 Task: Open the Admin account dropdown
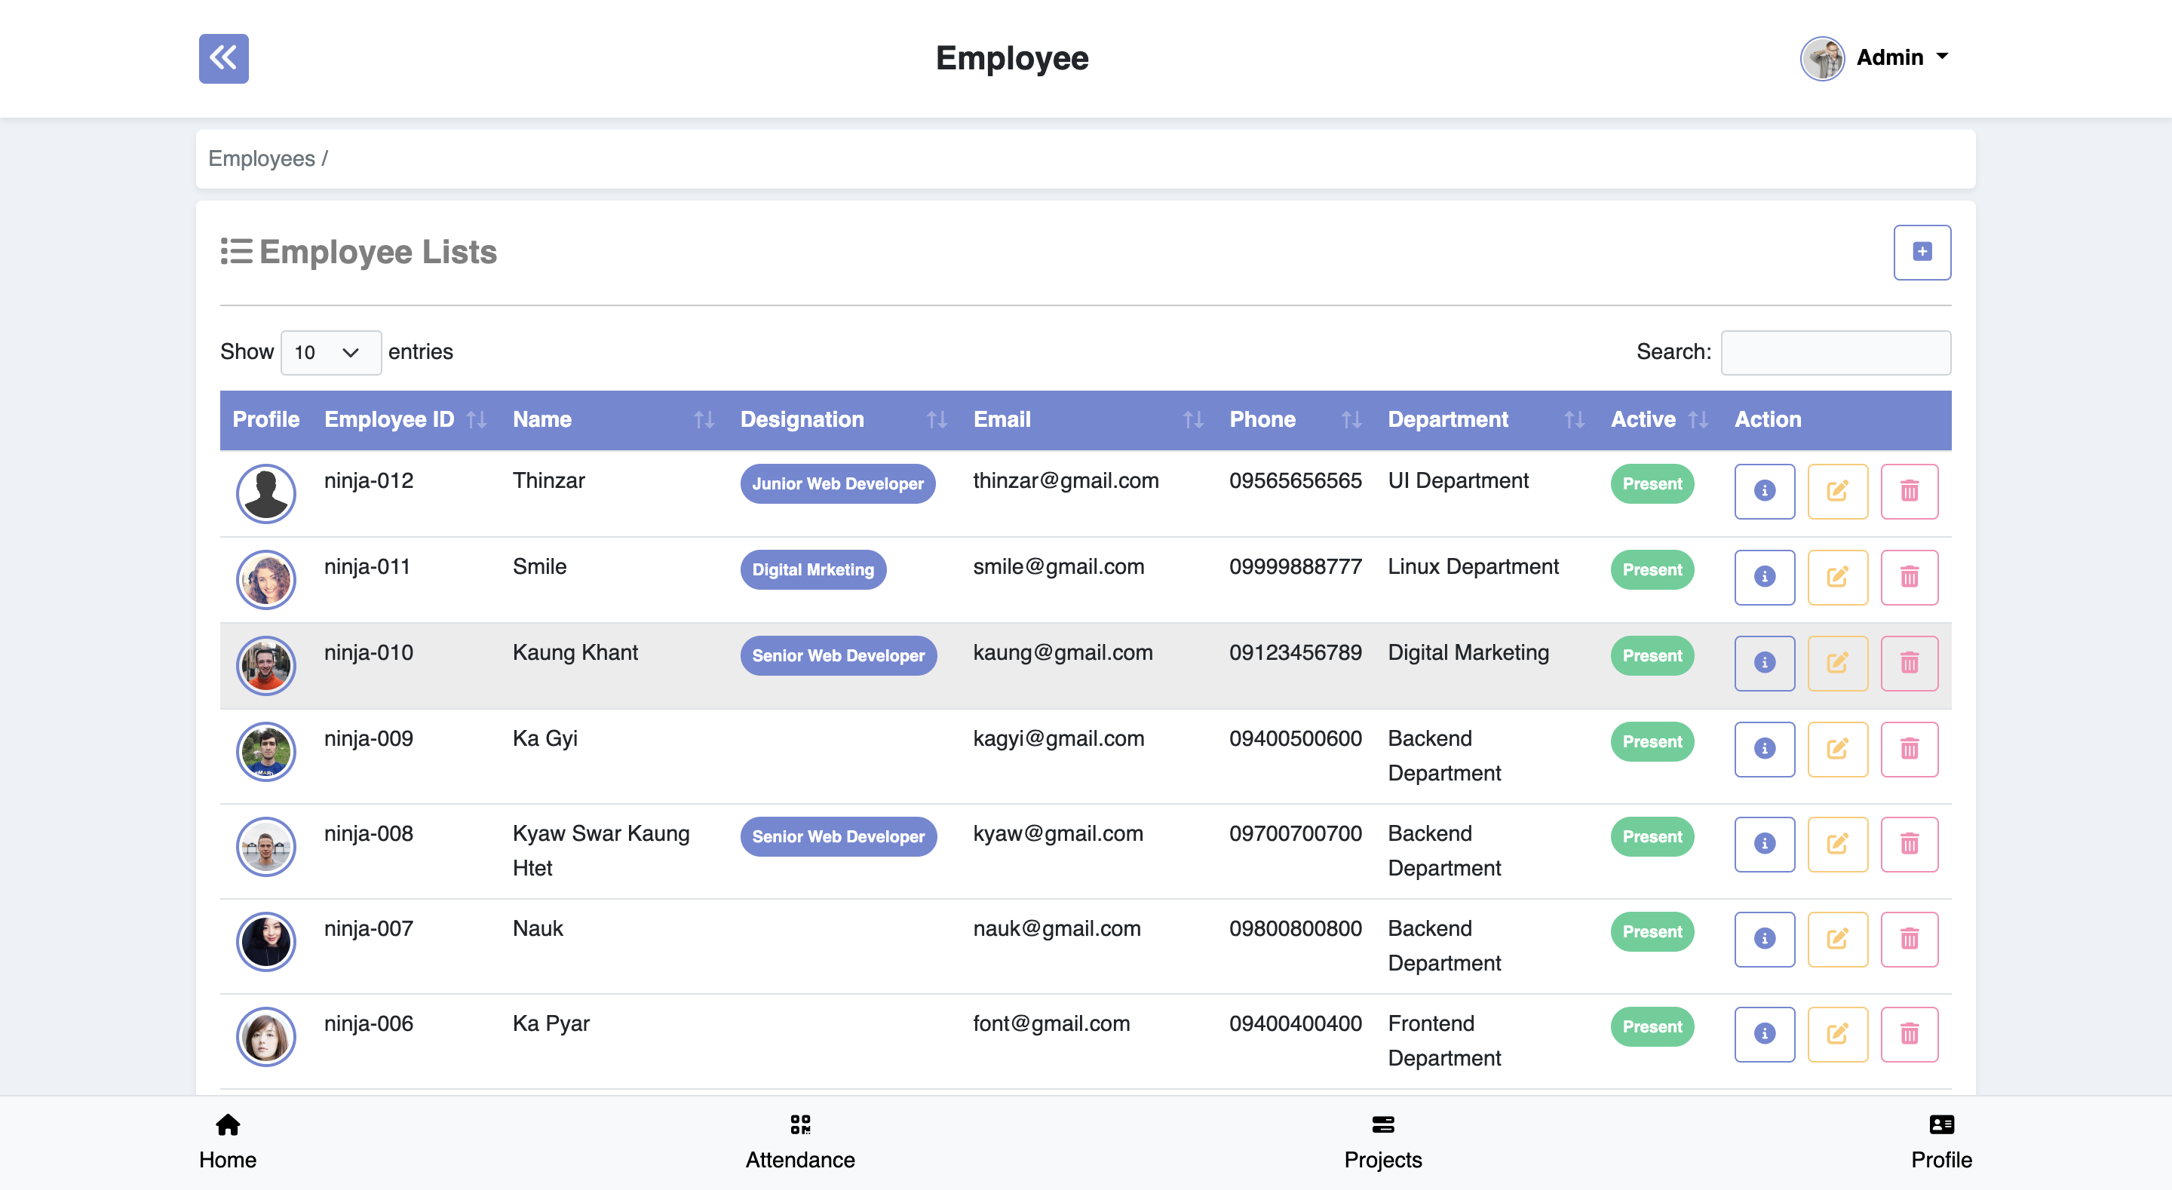(x=1891, y=57)
